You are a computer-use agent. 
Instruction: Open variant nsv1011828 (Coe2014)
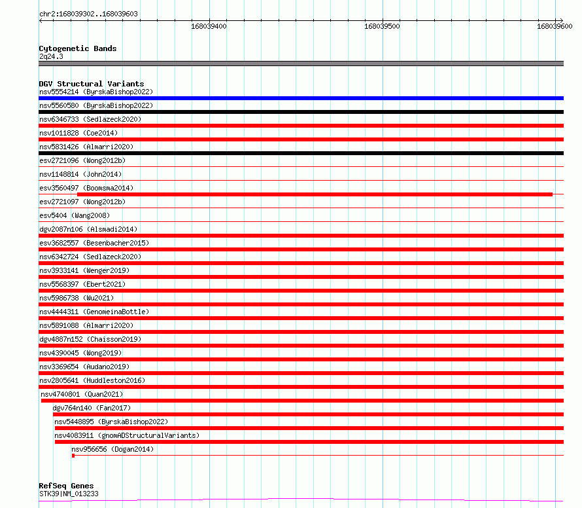[x=78, y=133]
